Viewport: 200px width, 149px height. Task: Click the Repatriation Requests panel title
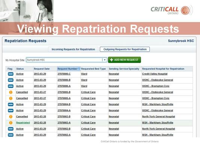point(26,41)
